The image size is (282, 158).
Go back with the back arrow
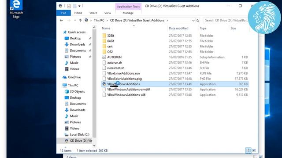click(x=61, y=21)
